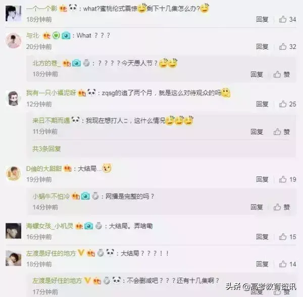View 我有一只小福泥呀's avatar picture
Viewport: 303px width, 297px height.
(13, 98)
